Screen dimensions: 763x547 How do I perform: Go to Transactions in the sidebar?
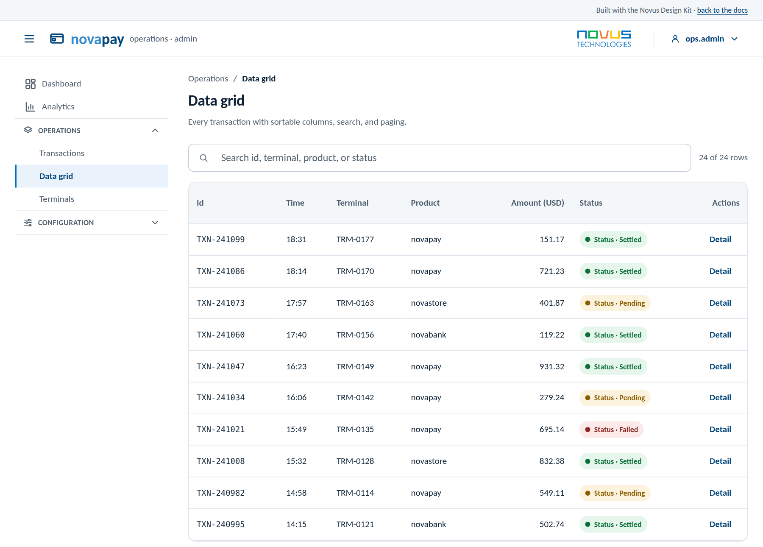(x=92, y=153)
